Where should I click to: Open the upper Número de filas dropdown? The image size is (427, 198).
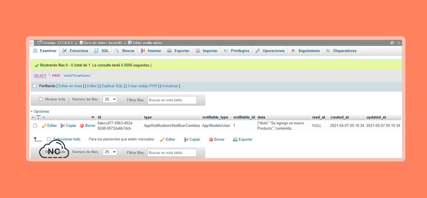[110, 99]
